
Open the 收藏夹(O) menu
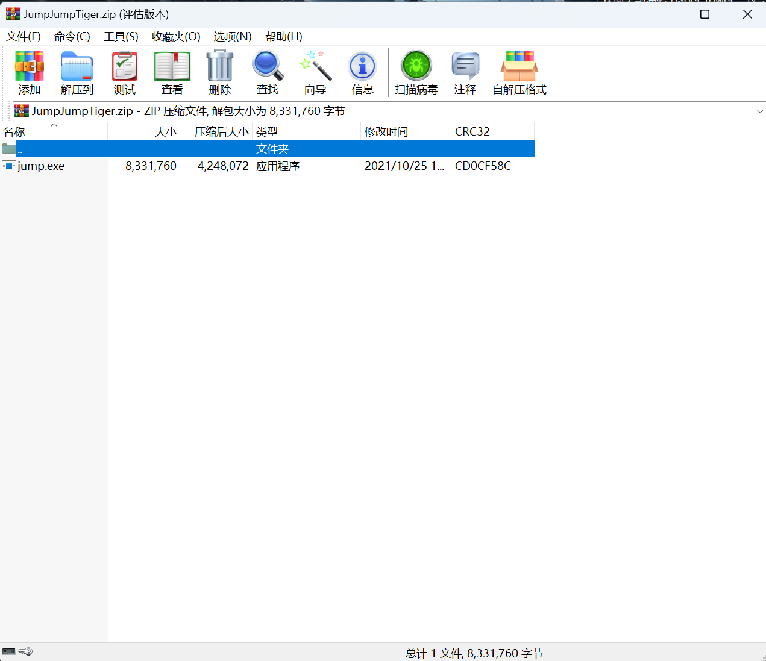(176, 37)
